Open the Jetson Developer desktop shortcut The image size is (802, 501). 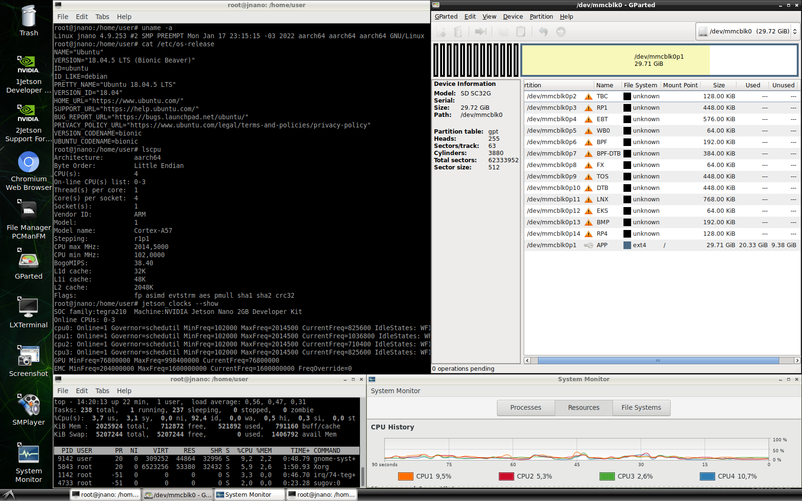point(29,74)
